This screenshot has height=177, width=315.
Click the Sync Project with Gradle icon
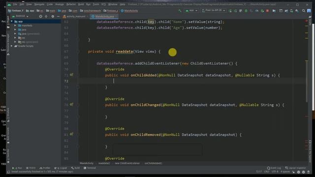coord(286,11)
